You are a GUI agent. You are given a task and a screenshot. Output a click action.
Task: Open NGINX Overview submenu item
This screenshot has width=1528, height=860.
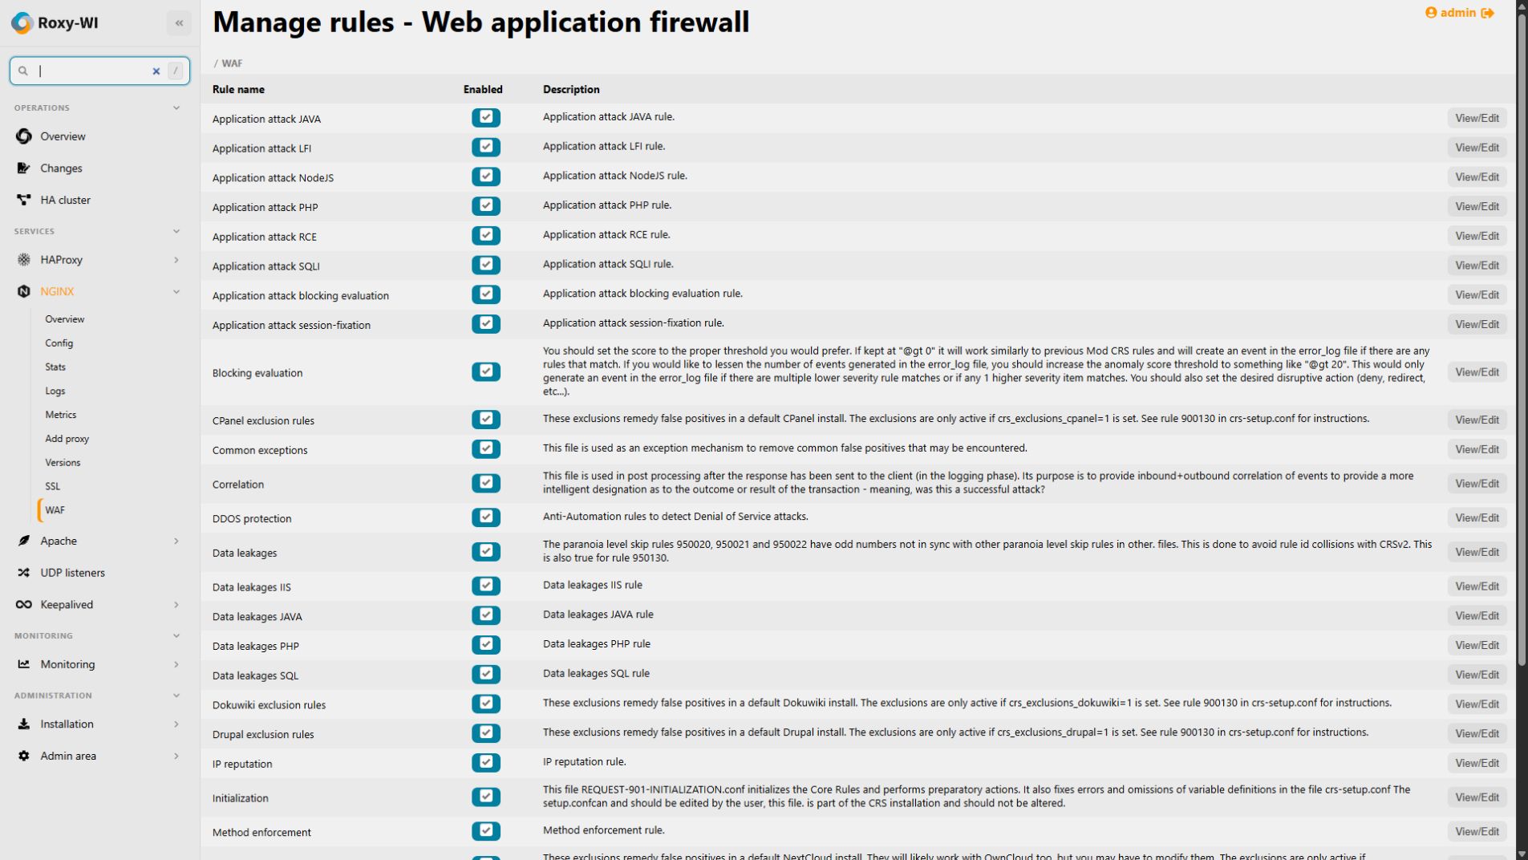click(x=65, y=319)
